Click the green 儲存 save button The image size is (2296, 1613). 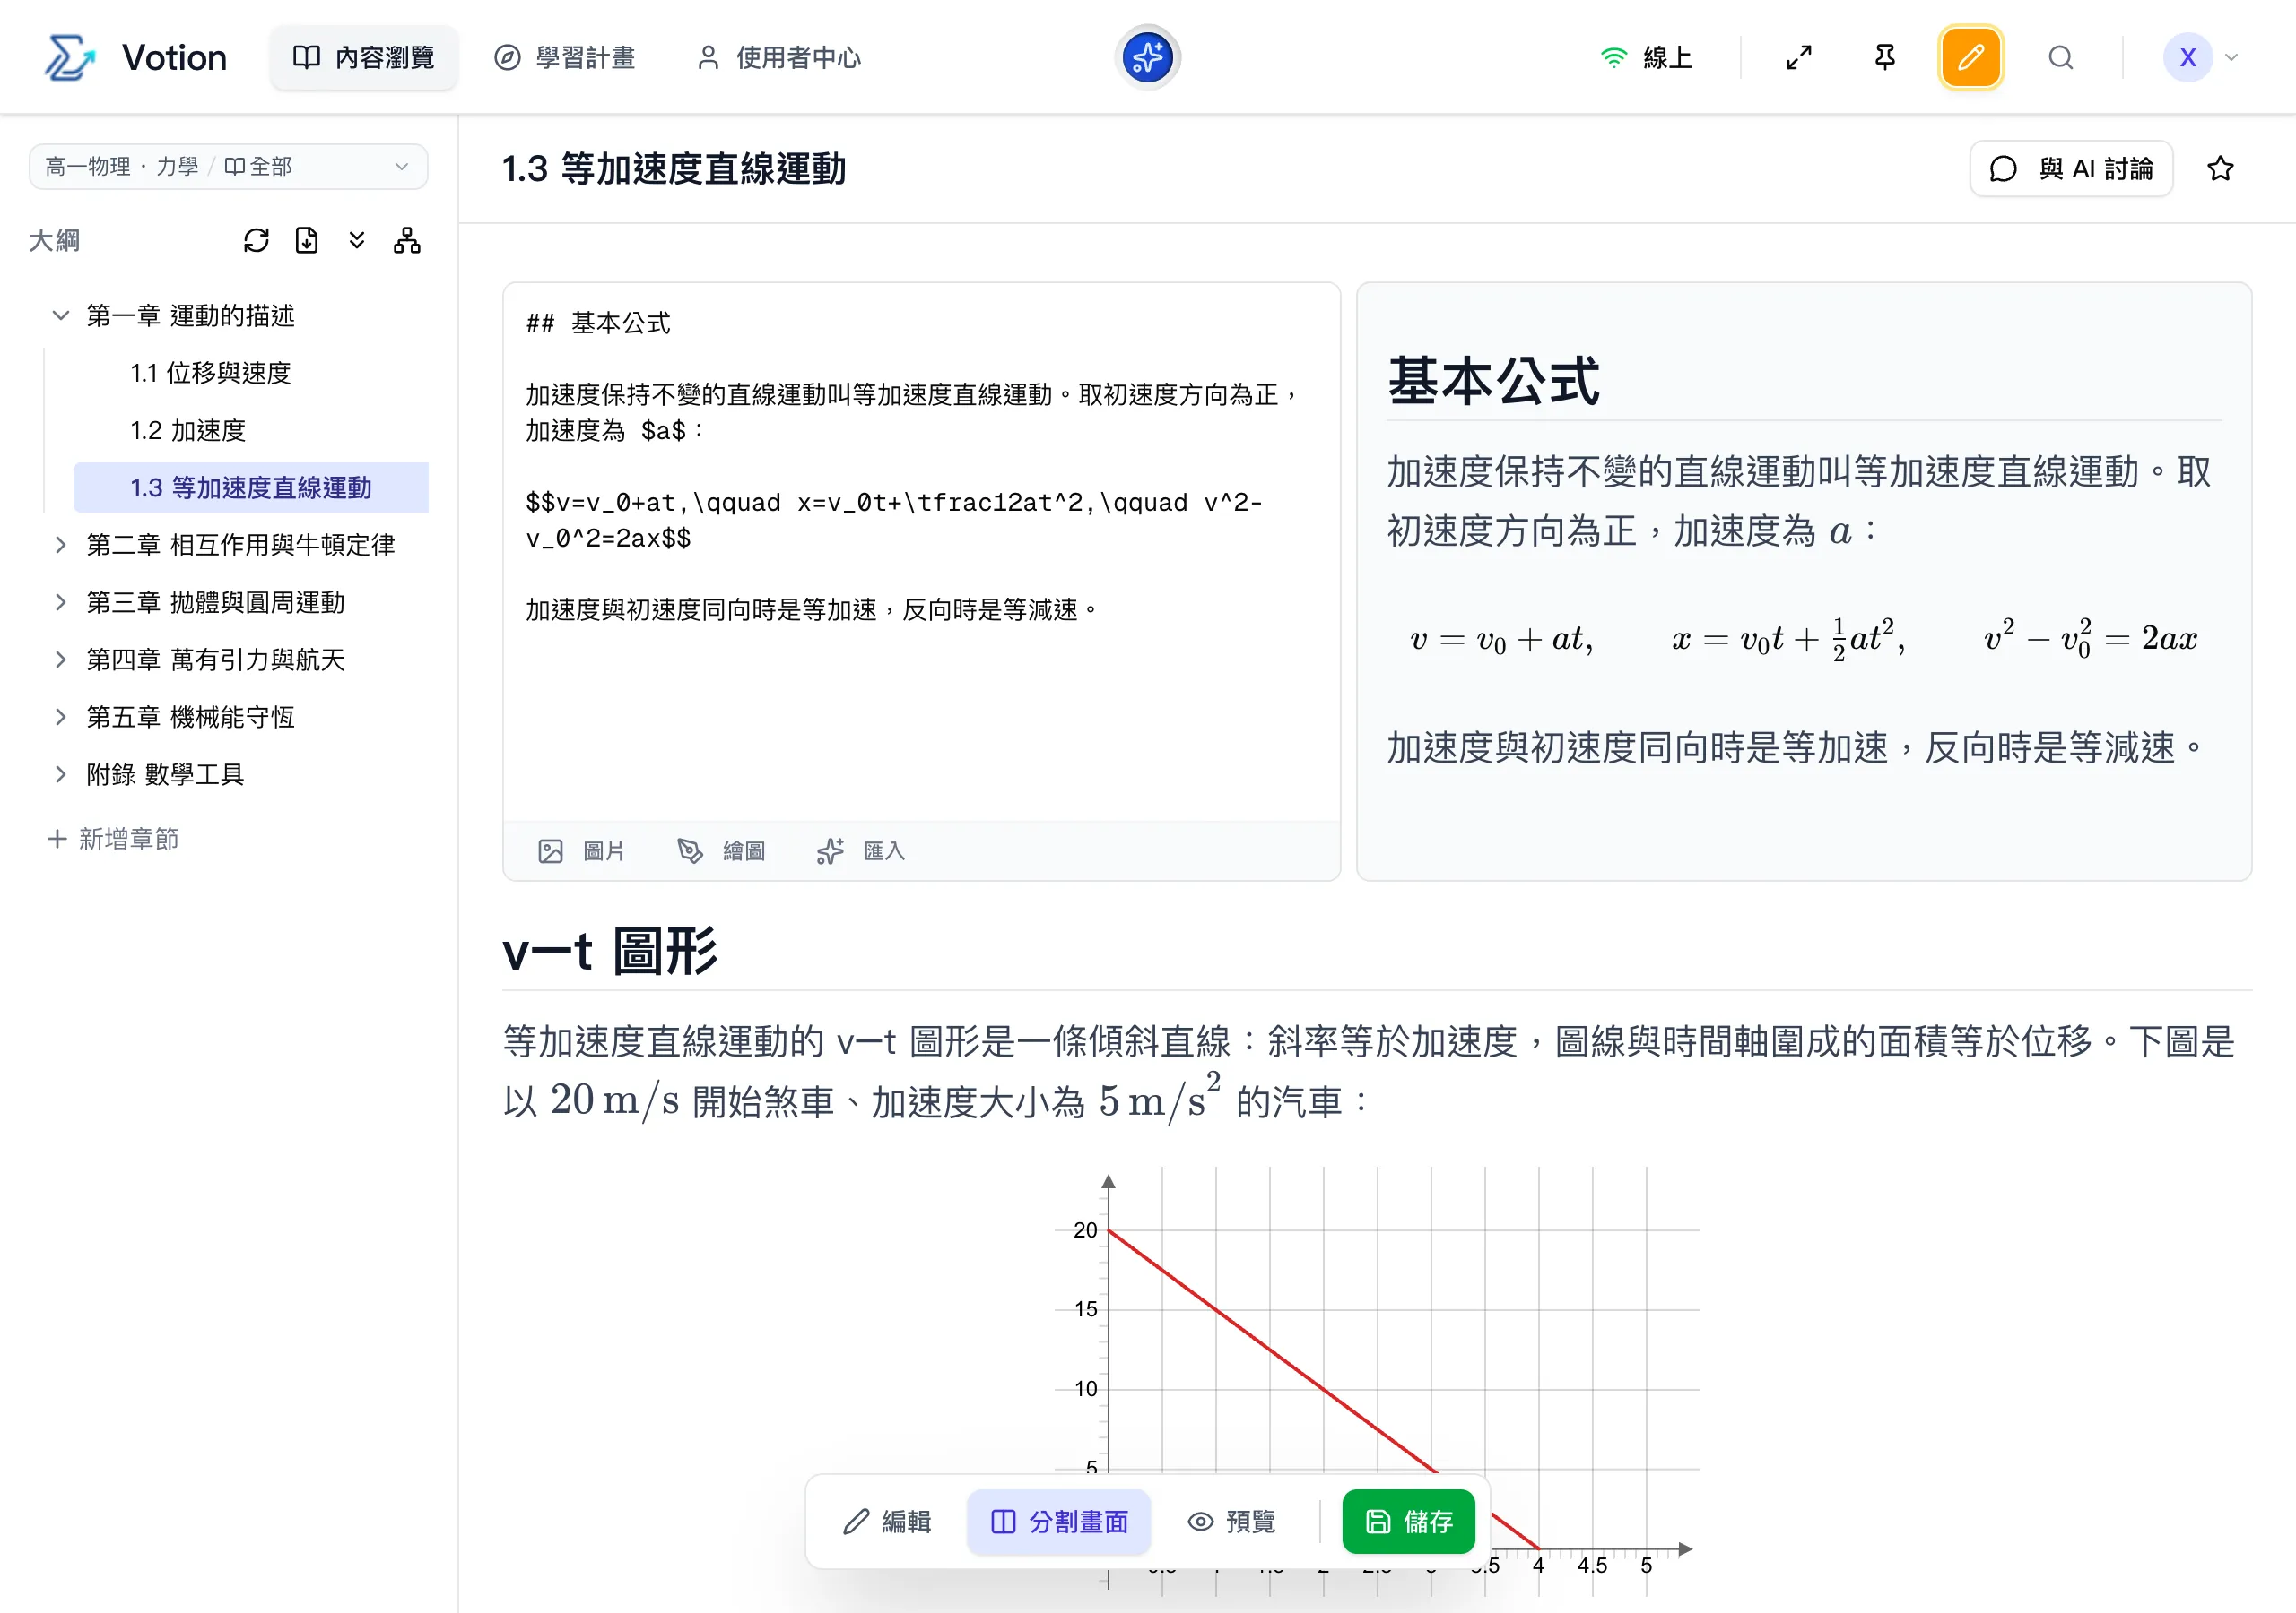click(x=1408, y=1521)
